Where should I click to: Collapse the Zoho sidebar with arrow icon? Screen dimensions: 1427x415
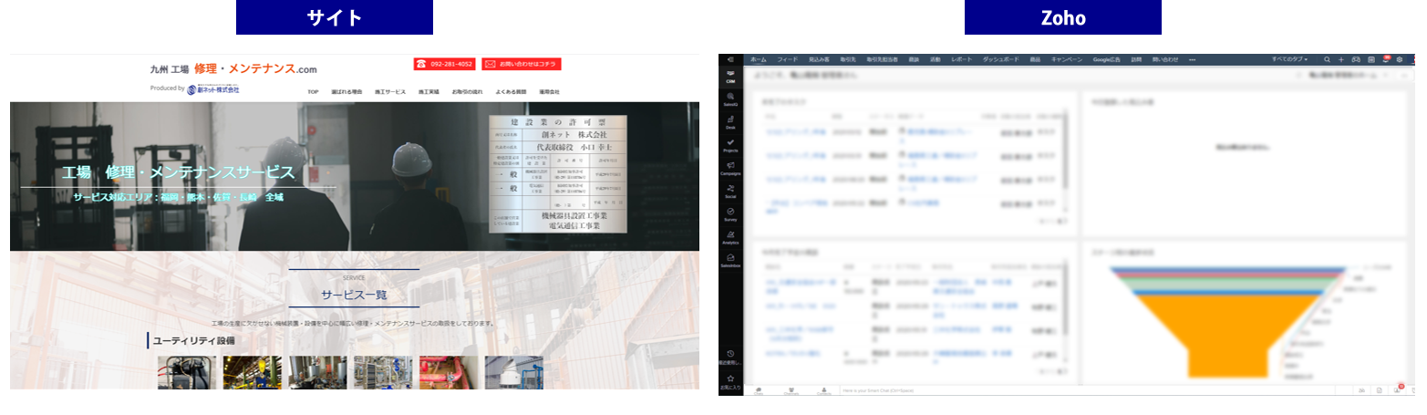(x=730, y=59)
